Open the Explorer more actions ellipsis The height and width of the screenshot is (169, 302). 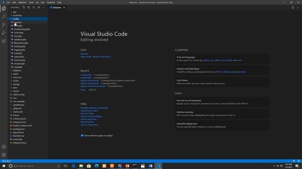click(44, 8)
